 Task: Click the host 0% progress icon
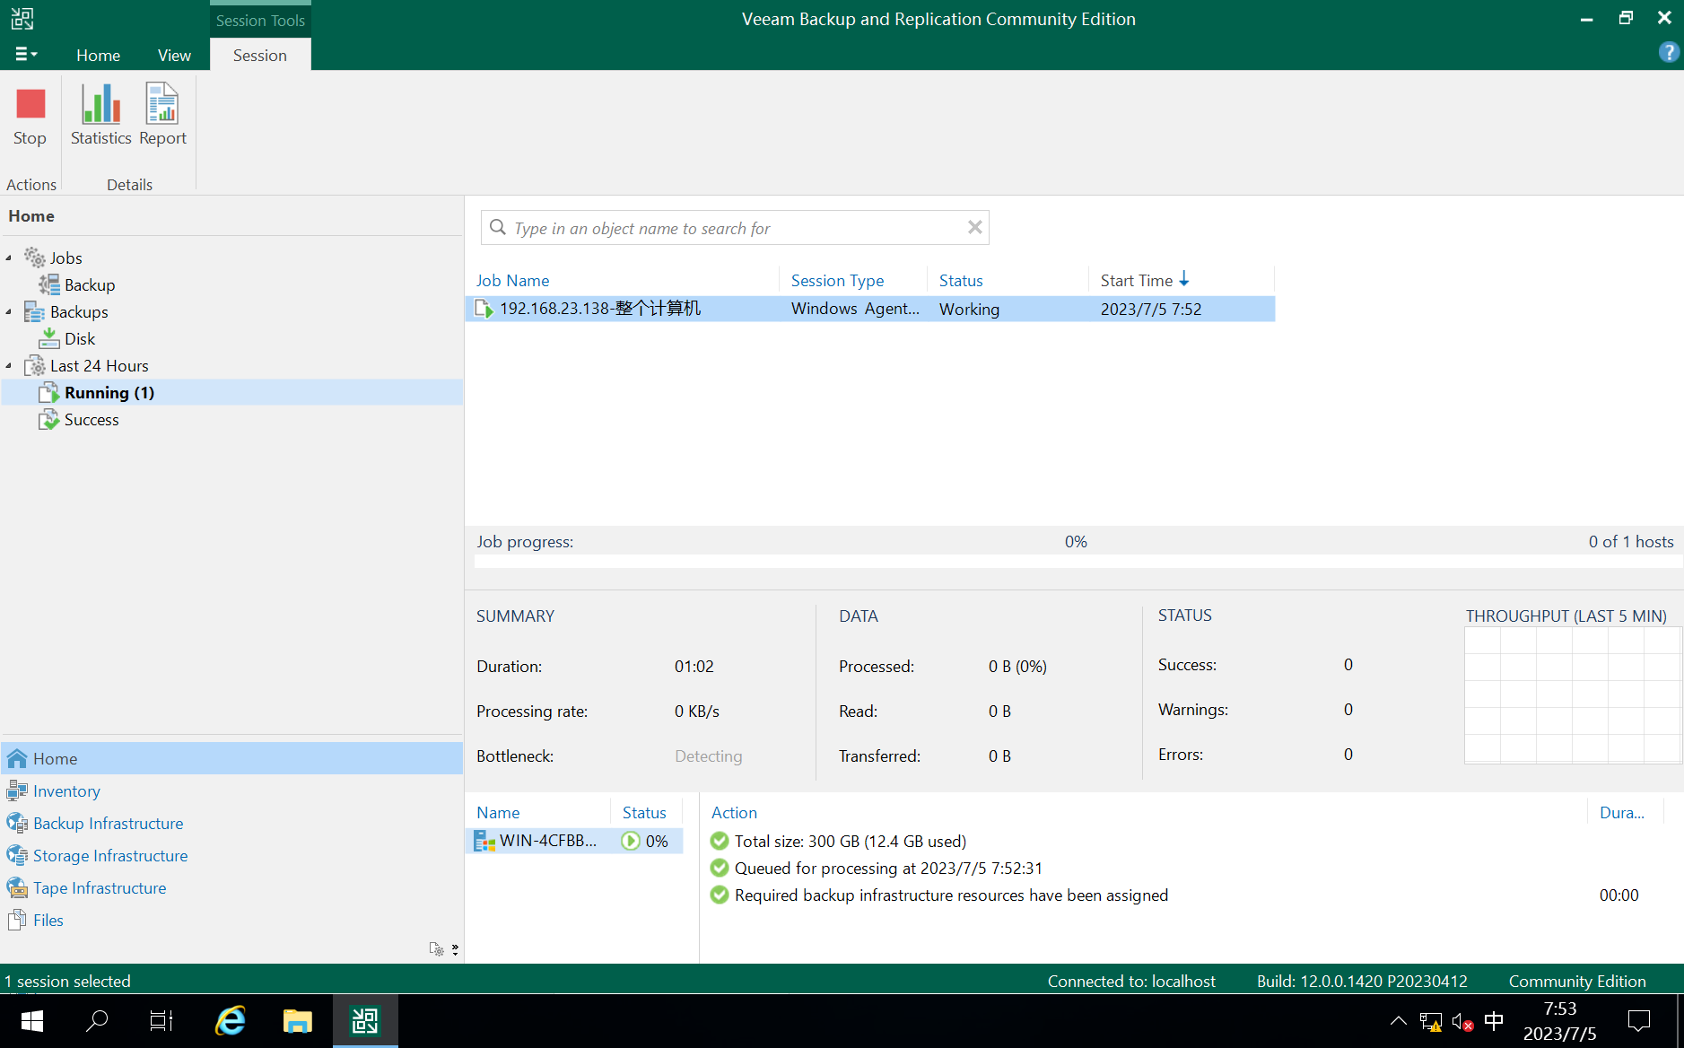tap(631, 841)
